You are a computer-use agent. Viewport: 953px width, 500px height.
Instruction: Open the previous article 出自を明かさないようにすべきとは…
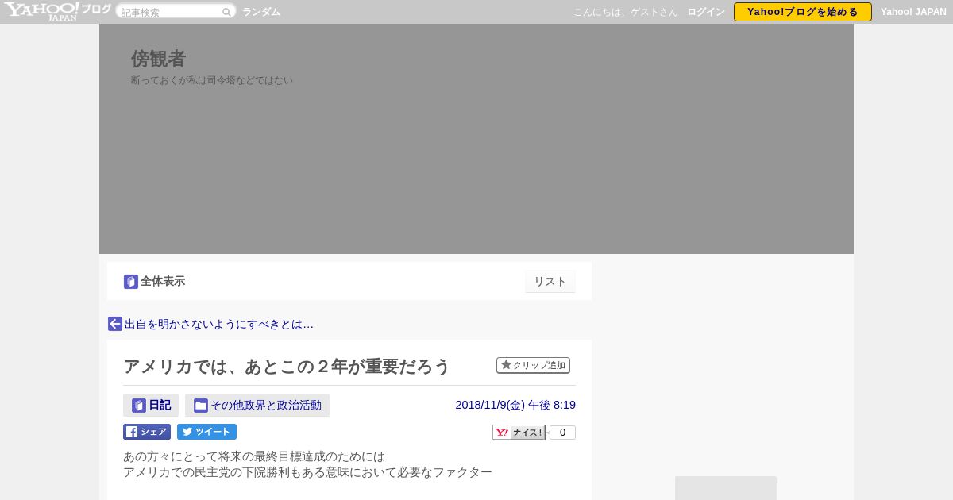[219, 324]
